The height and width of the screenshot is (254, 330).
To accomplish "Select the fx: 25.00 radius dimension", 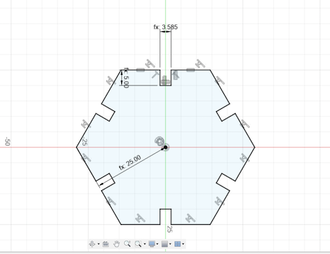I will (130, 162).
